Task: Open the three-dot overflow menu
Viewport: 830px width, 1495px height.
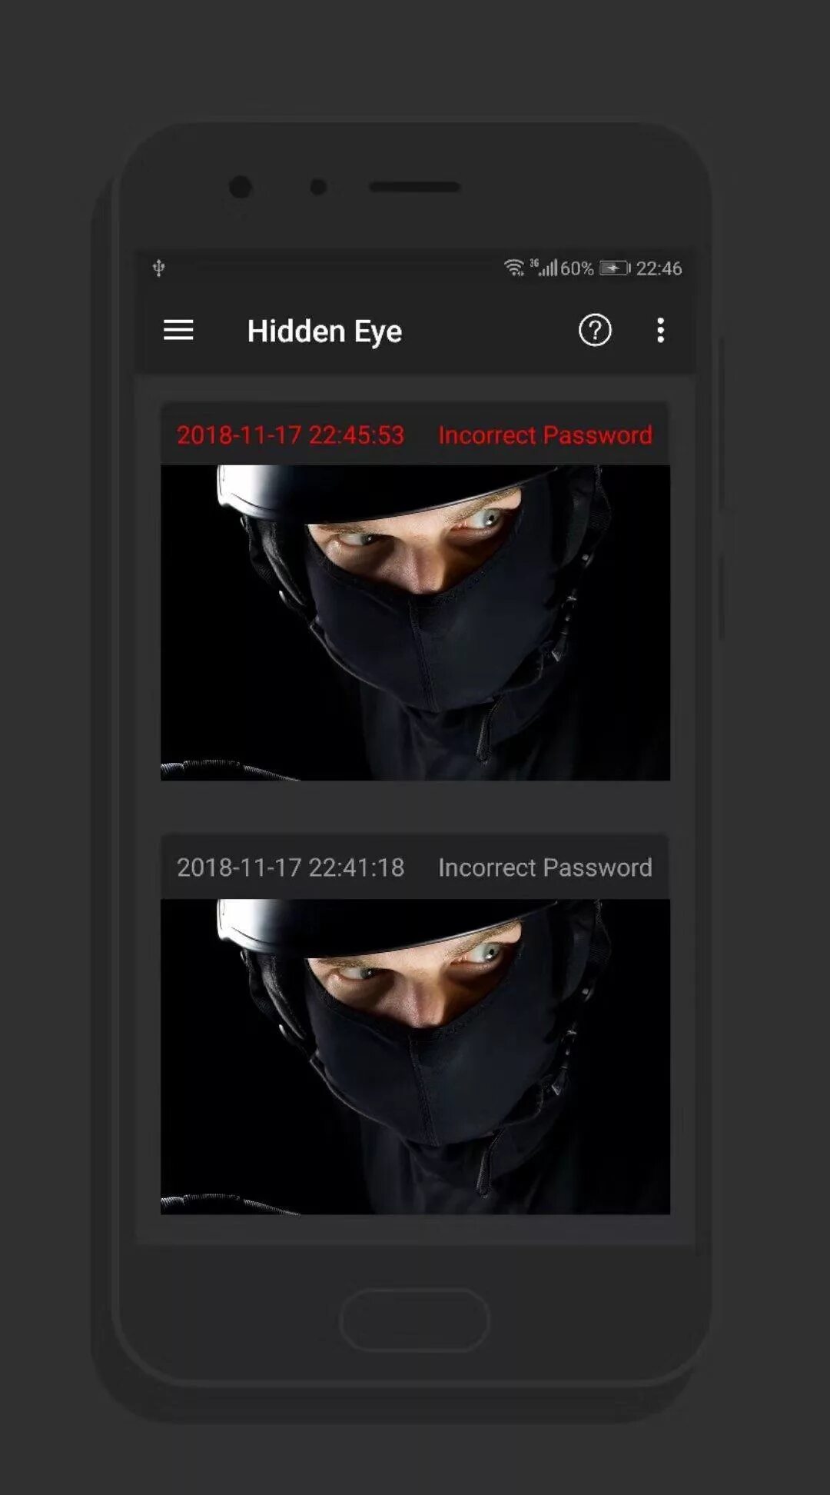Action: pyautogui.click(x=660, y=331)
